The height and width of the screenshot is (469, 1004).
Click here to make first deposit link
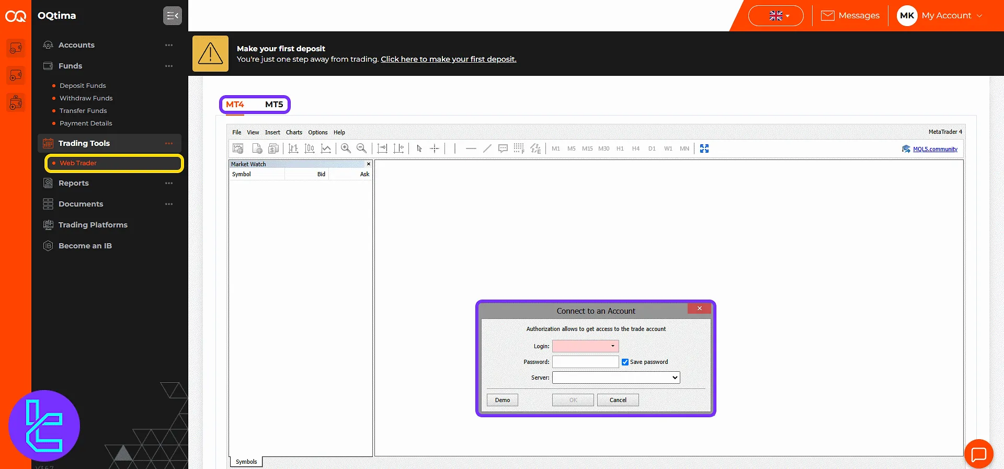(x=448, y=59)
